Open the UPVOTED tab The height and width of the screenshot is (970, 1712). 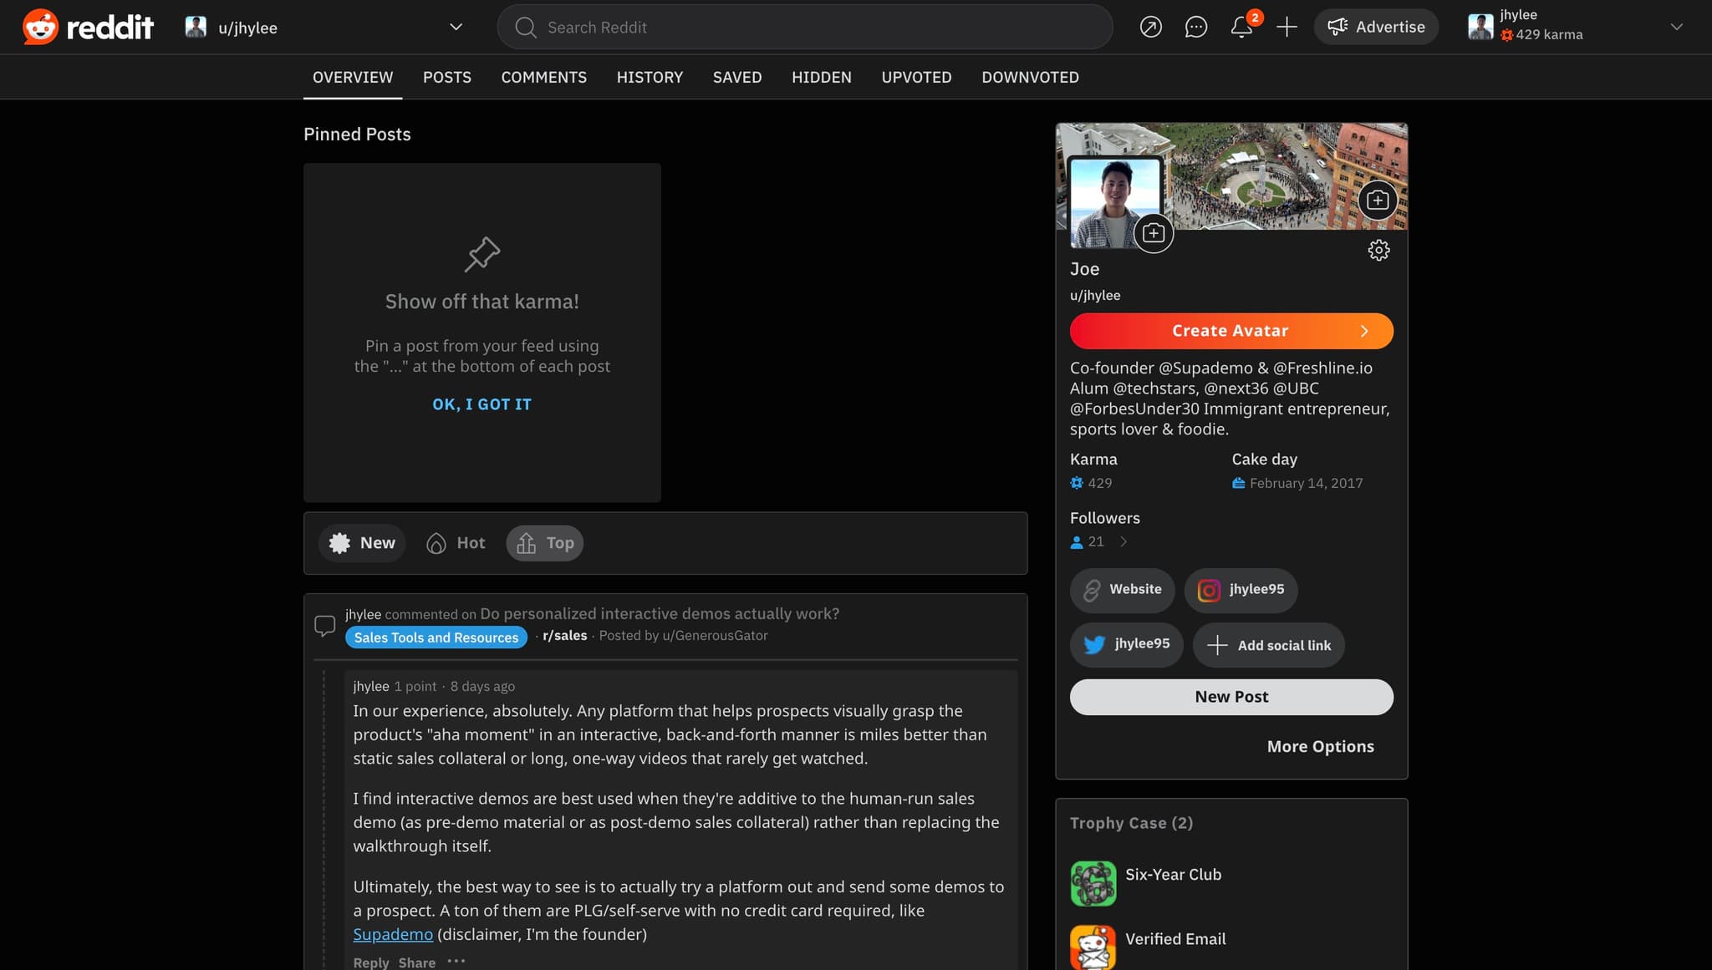916,77
